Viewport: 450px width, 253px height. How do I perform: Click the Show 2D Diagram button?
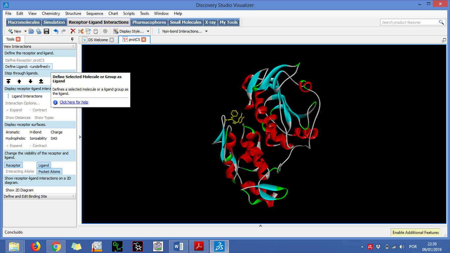[x=19, y=190]
